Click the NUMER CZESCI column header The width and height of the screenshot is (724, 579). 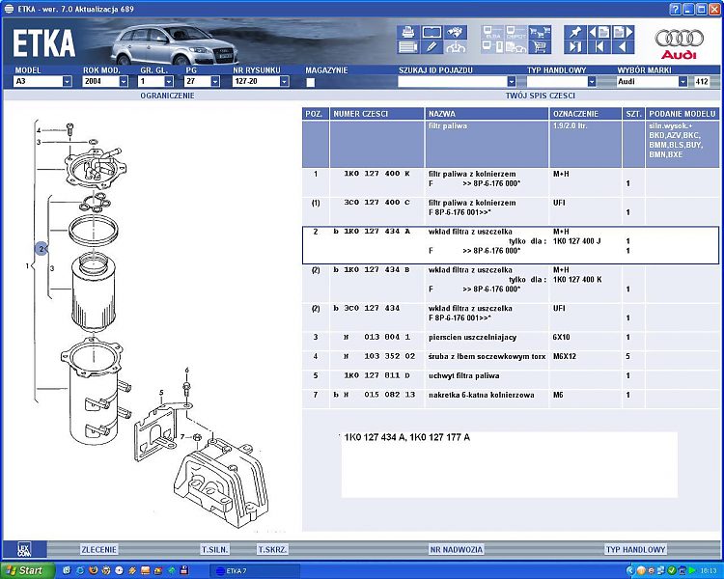(x=376, y=114)
